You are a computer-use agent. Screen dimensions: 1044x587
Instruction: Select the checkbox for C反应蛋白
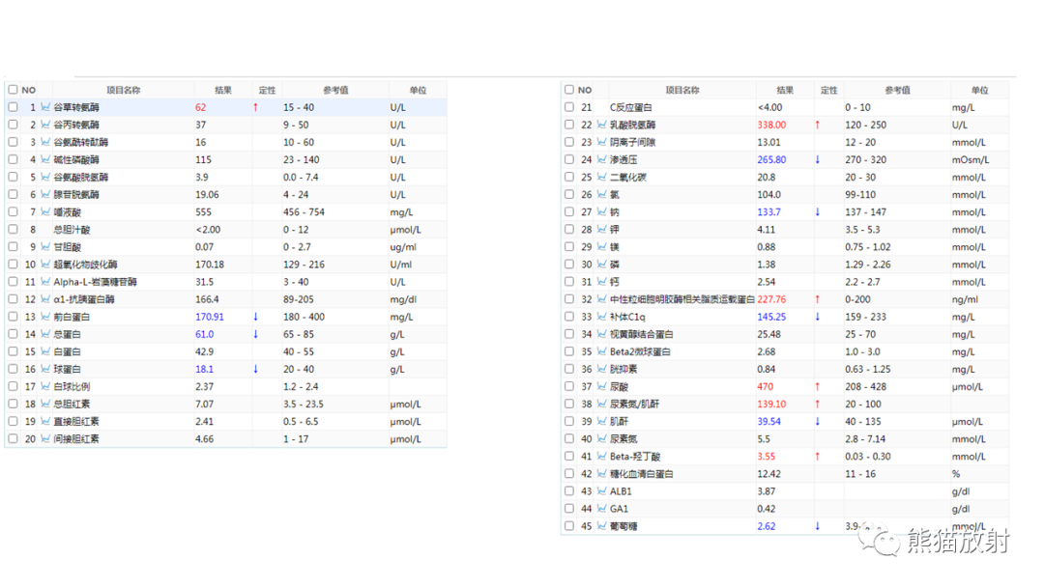[569, 107]
